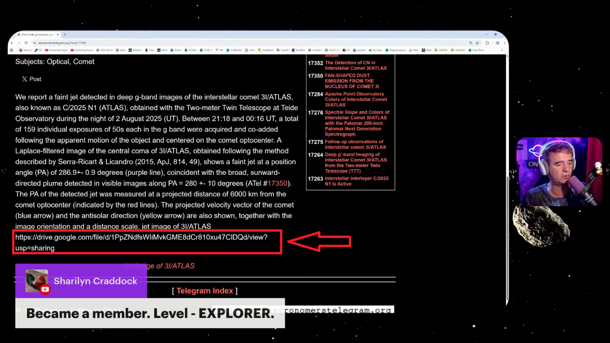Open the PredAUS bookmark
Screen dimensions: 610x343
click(315, 50)
